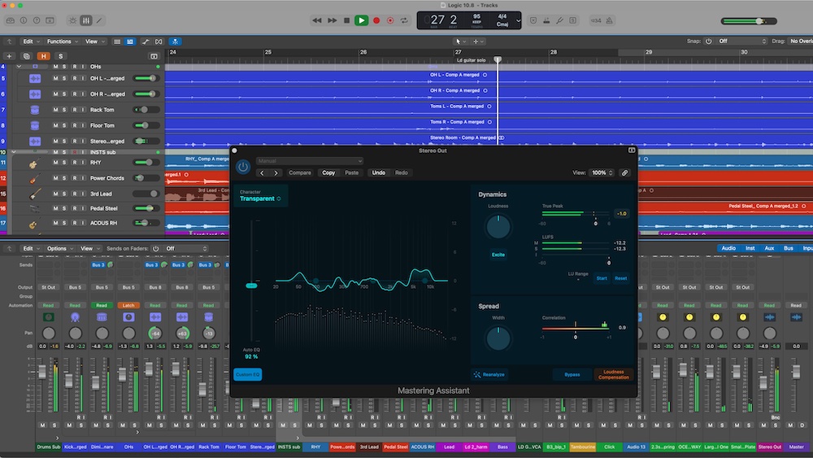Screen dimensions: 813x458
Task: Toggle Show Automation icon in tracks toolbar
Action: pyautogui.click(x=146, y=41)
